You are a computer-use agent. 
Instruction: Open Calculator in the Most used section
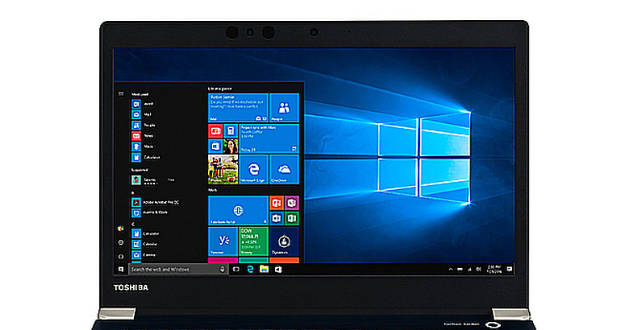[x=146, y=157]
